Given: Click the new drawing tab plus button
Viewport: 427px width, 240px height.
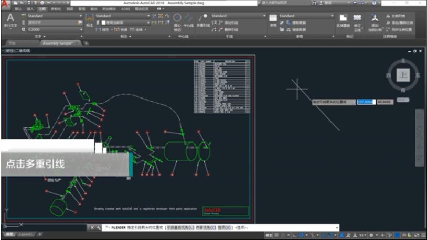Looking at the screenshot, I should 86,43.
